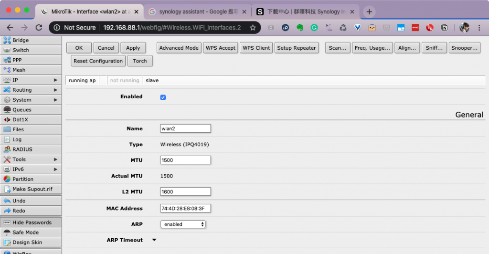This screenshot has width=489, height=254.
Task: Open the Snooper... tool
Action: 464,48
